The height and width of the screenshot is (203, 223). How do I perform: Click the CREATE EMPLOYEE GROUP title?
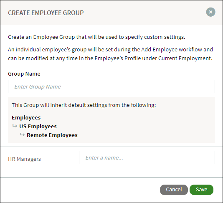pyautogui.click(x=46, y=13)
